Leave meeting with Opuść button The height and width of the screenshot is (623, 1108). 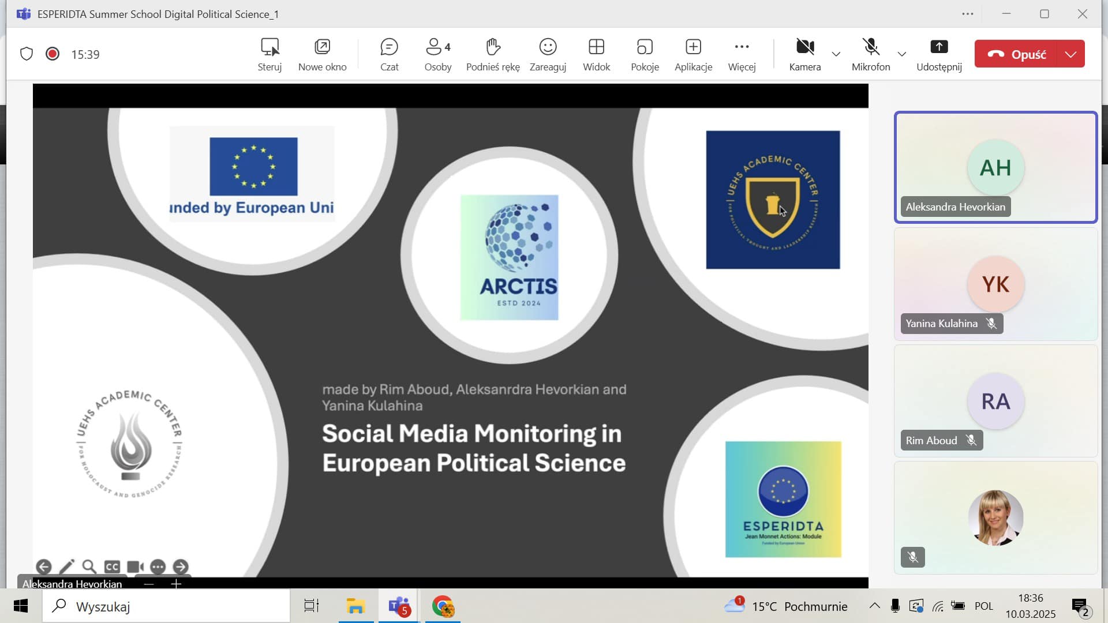tap(1016, 54)
